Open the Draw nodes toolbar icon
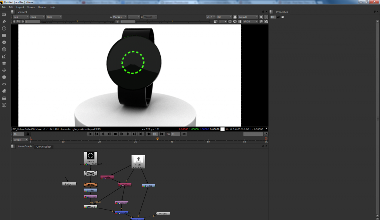Screen dimensions: 380x220 click(4, 21)
